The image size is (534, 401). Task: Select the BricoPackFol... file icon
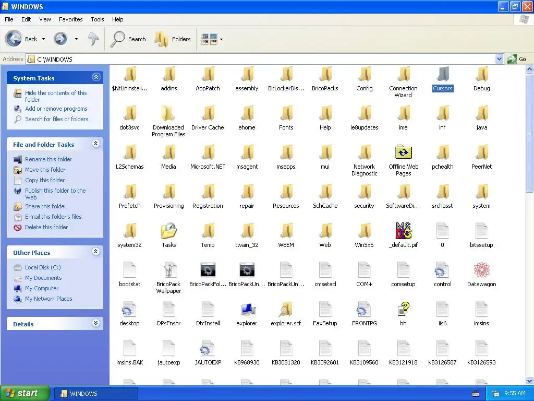(x=208, y=270)
